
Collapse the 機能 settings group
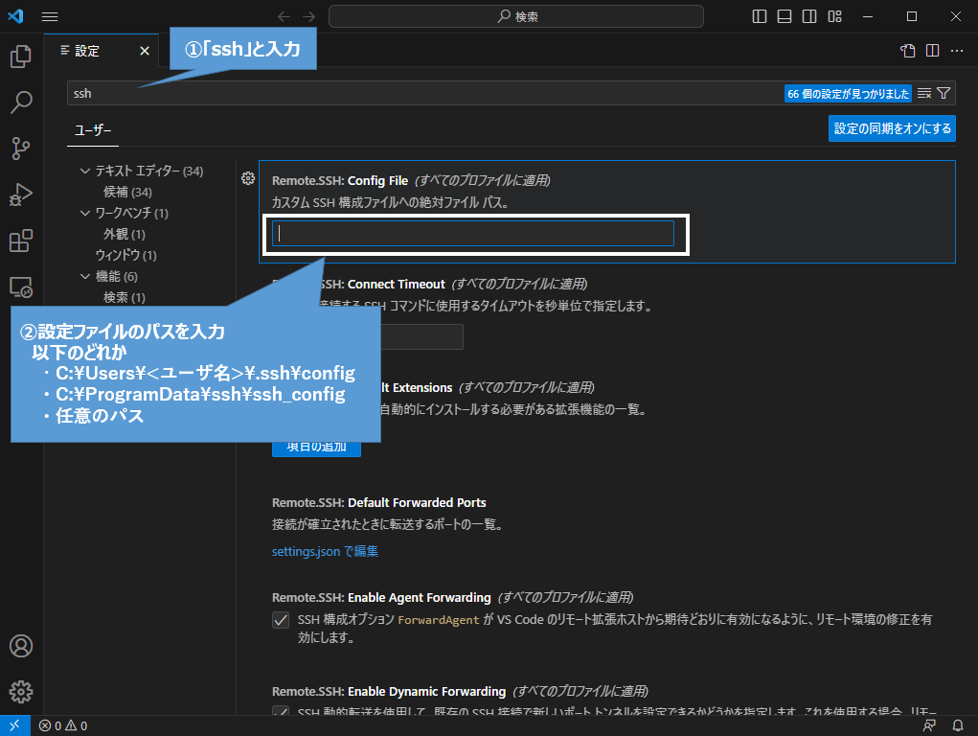(x=84, y=275)
